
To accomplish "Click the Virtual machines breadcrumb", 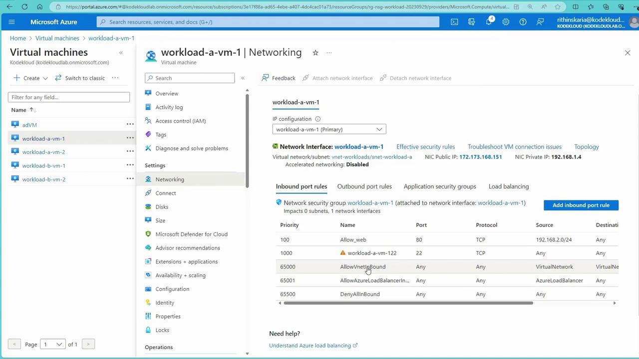I will (57, 38).
